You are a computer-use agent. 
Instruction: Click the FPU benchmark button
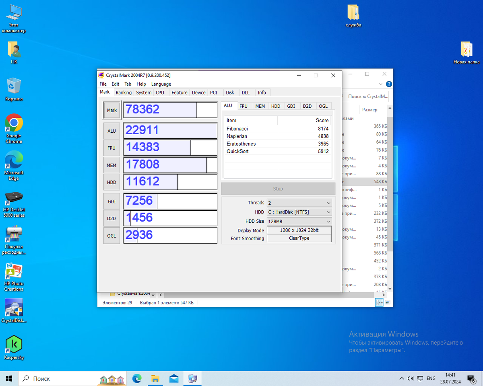coord(111,148)
